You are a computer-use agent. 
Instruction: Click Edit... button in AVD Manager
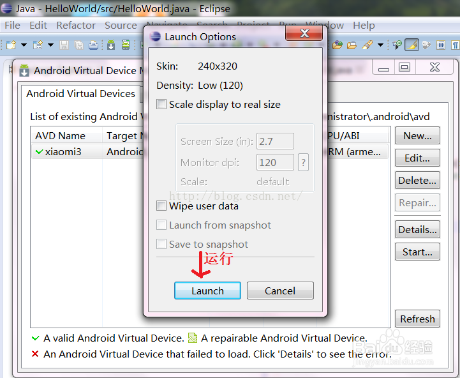[417, 158]
